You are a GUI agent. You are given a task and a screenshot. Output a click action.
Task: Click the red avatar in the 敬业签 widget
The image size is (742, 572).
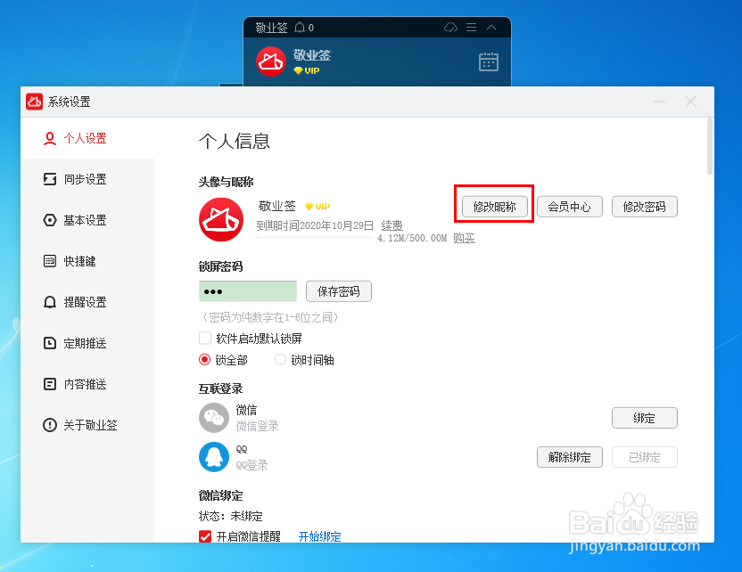point(271,61)
